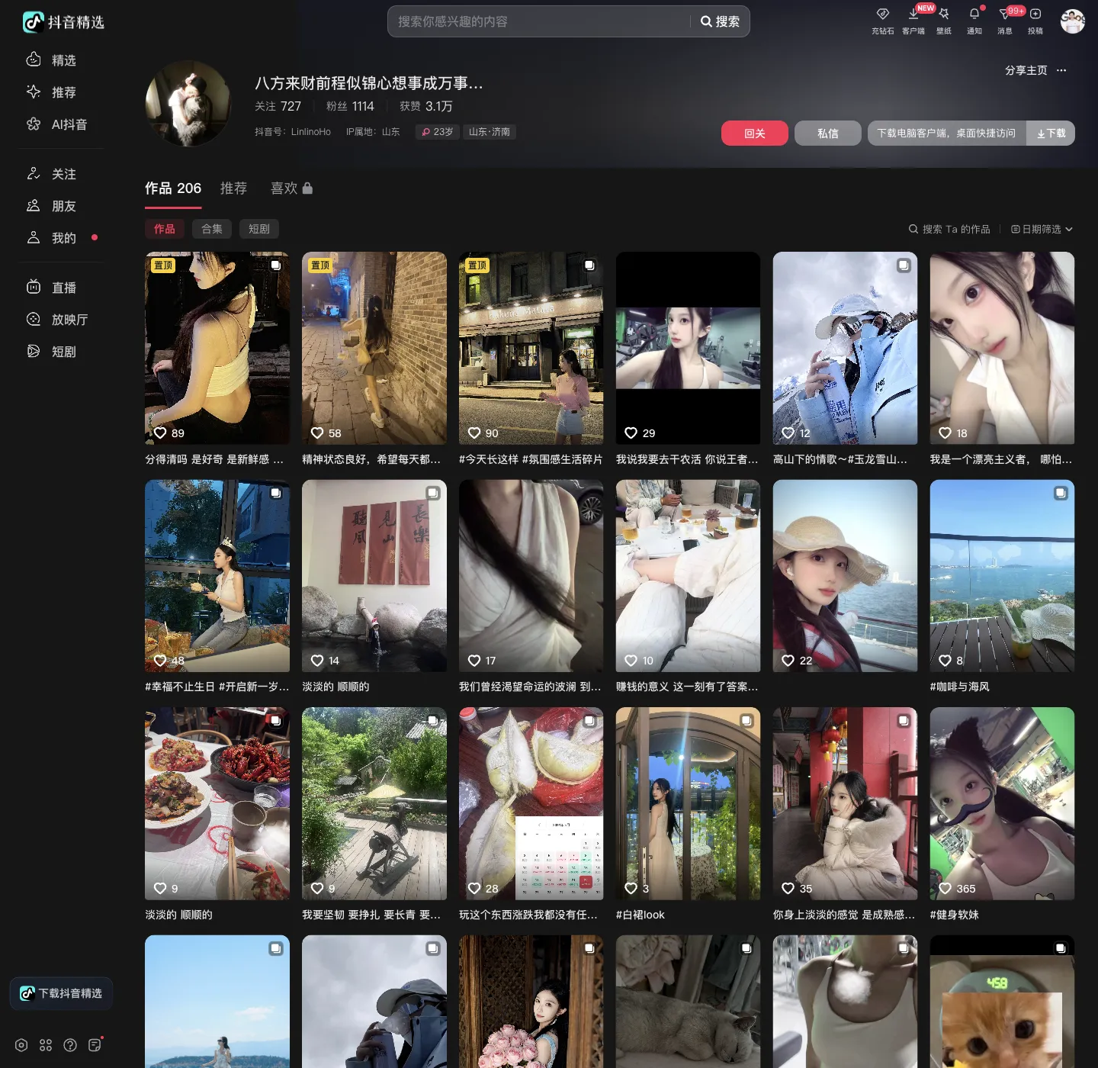Select the red 作品 filter chip

pos(164,229)
